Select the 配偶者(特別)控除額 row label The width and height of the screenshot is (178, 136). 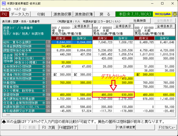point(24,75)
